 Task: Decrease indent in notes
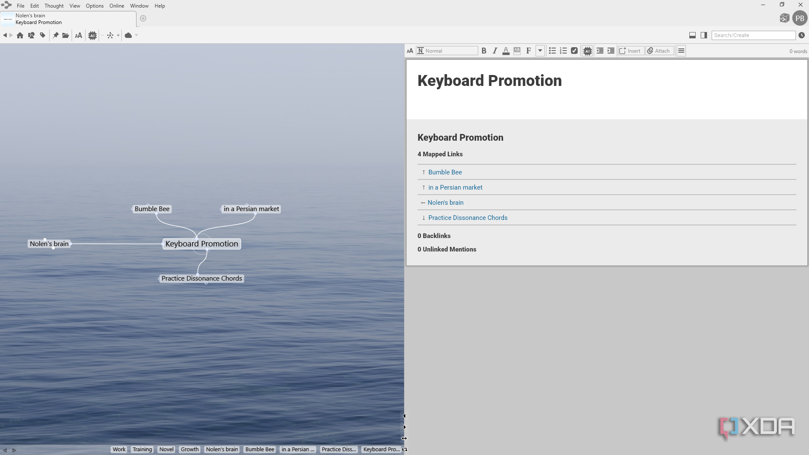(x=600, y=51)
